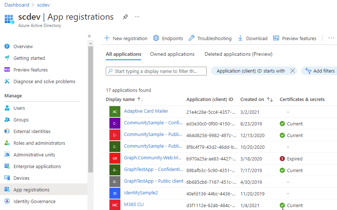This screenshot has height=210, width=337.
Task: Open Getting started in the sidebar
Action: tap(29, 58)
